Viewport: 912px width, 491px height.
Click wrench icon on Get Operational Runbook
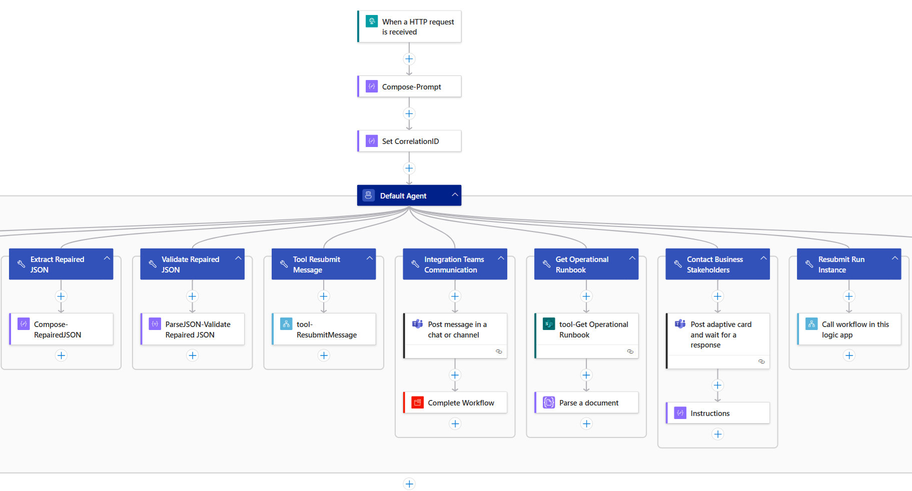click(x=547, y=264)
